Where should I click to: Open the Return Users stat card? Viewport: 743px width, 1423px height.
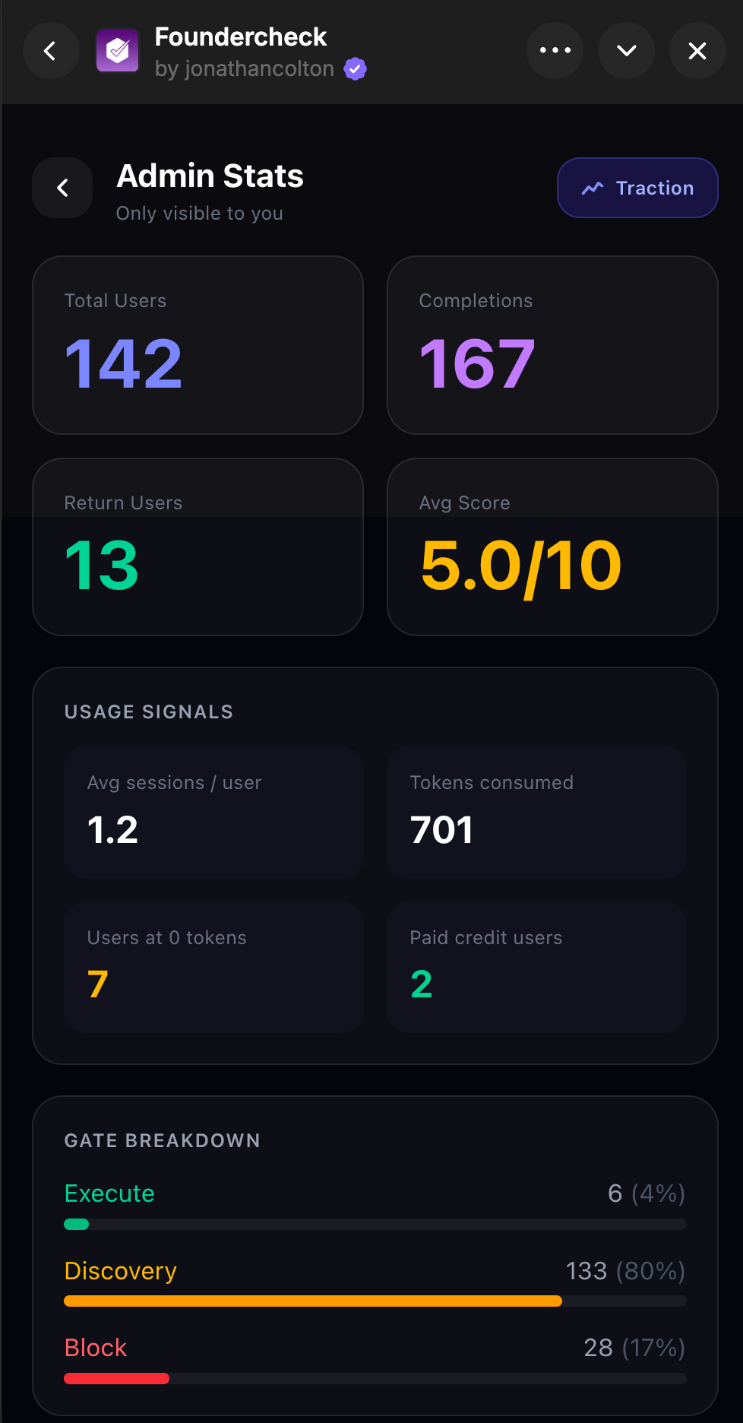coord(198,547)
